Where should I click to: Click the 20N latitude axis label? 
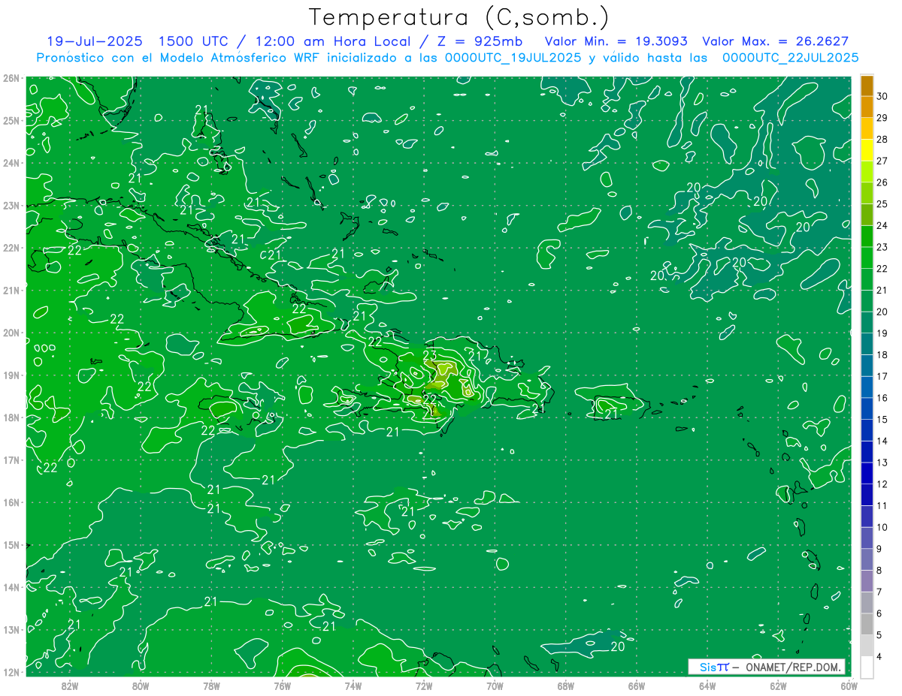[11, 333]
